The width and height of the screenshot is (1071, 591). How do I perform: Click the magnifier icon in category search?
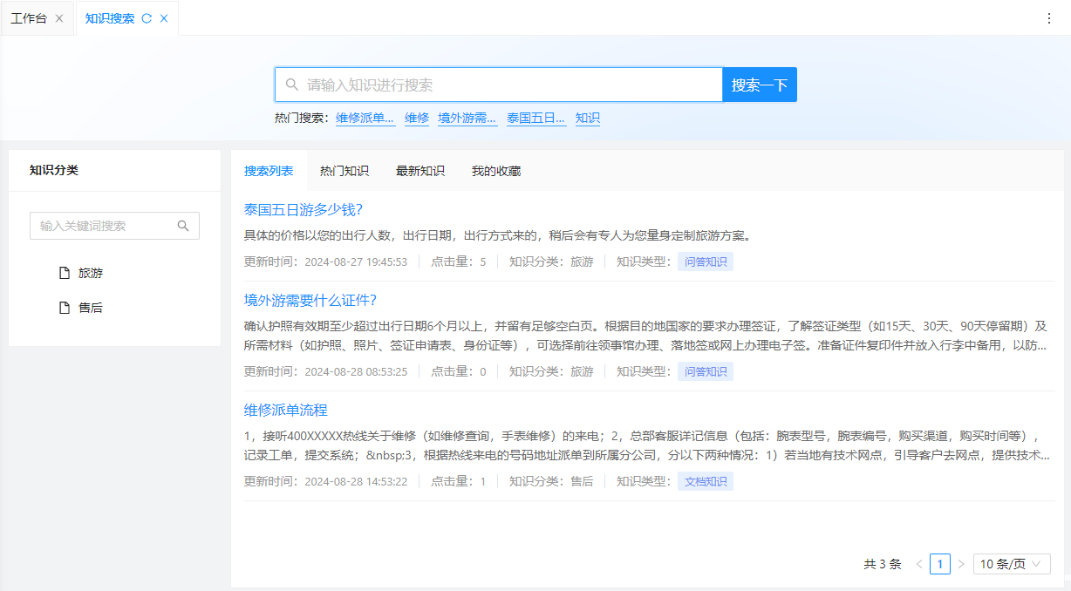pos(183,226)
